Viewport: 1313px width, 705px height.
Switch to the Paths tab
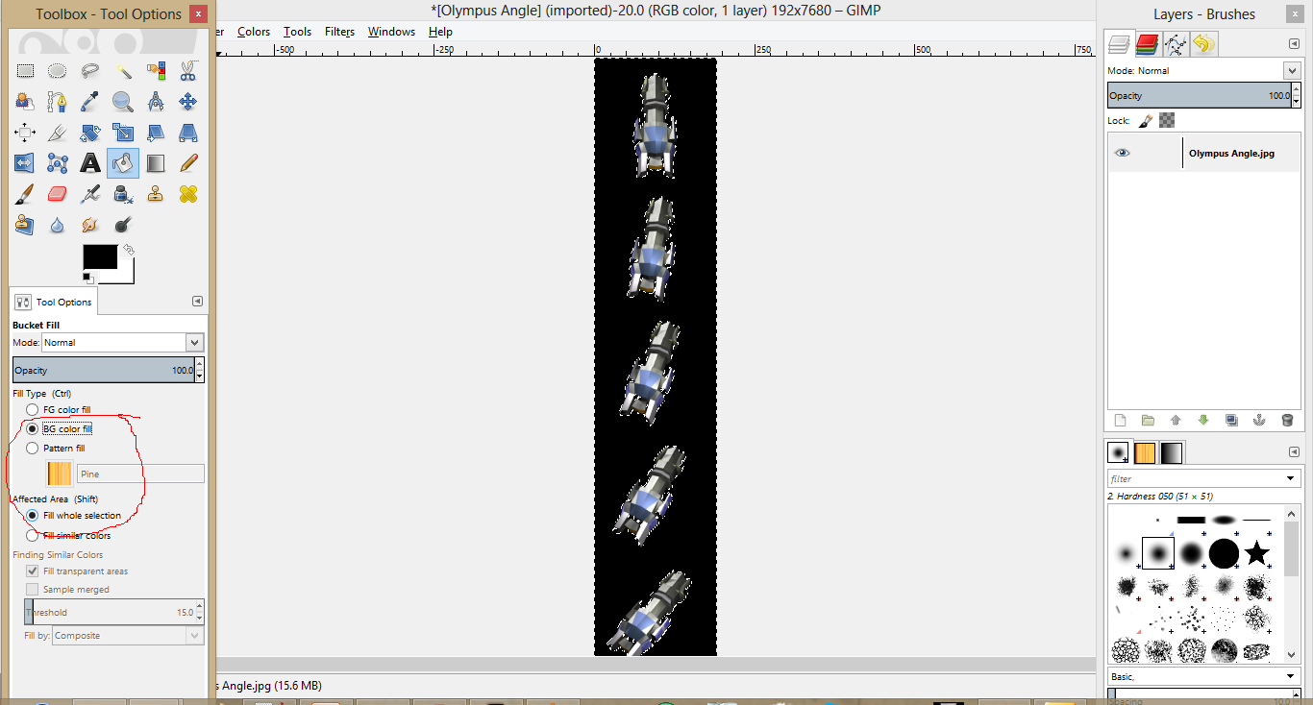(x=1175, y=44)
